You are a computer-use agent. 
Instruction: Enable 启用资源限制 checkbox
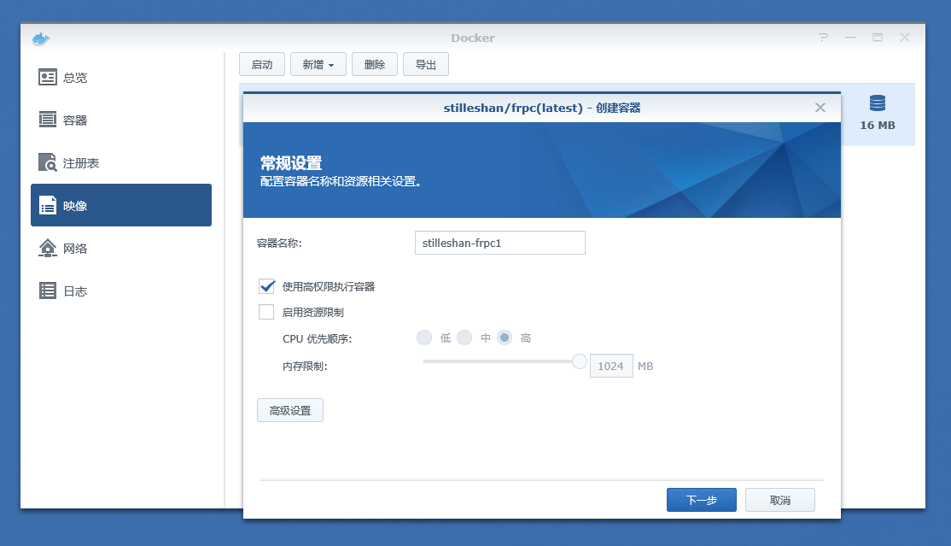pos(266,312)
